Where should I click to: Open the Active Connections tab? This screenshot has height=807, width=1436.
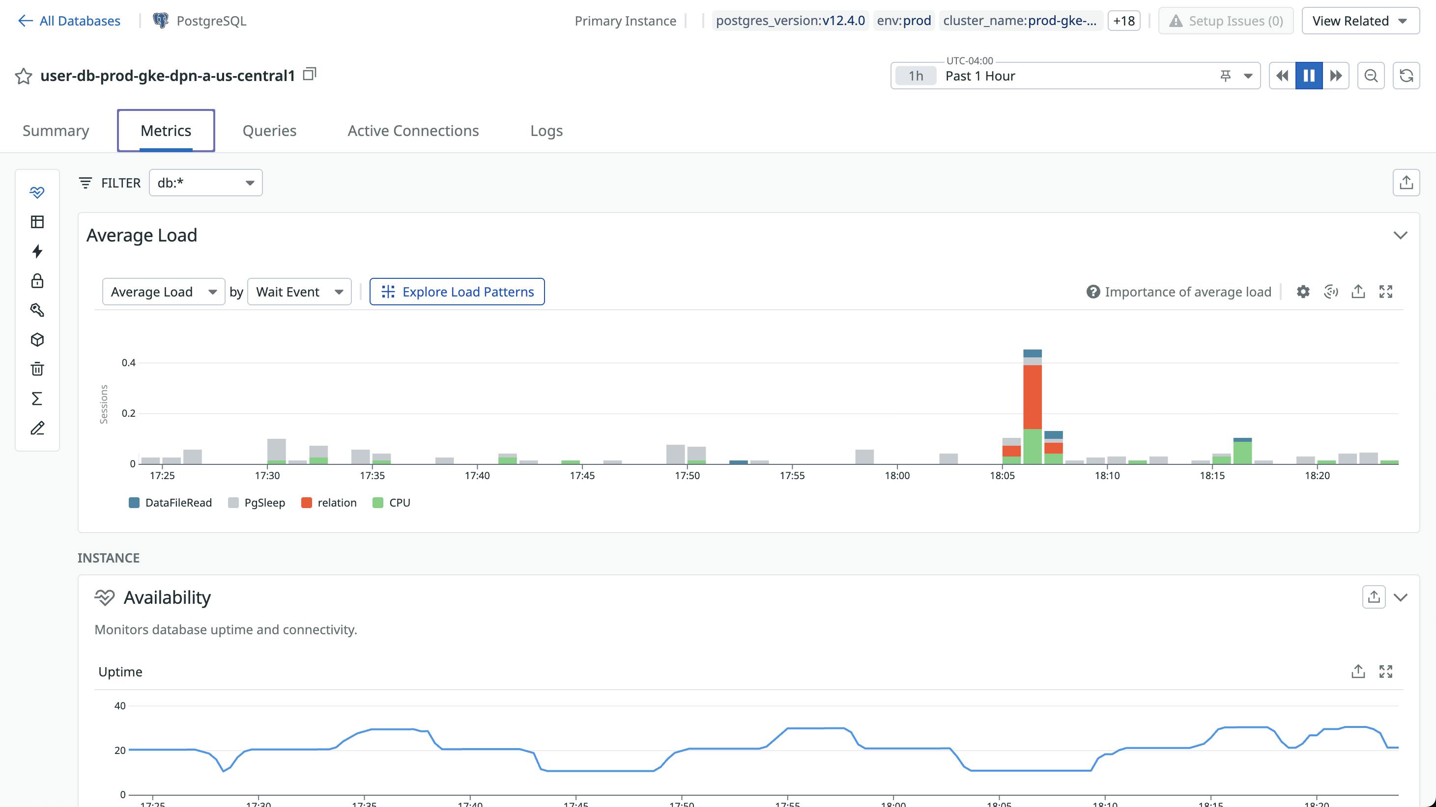[413, 131]
